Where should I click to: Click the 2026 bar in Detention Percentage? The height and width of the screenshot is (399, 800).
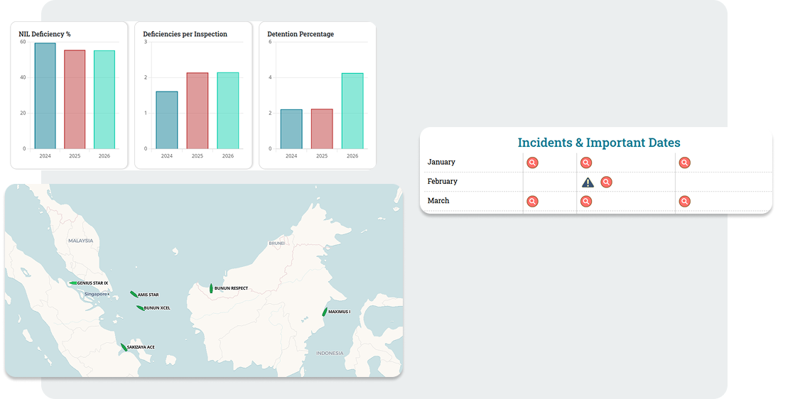pyautogui.click(x=352, y=111)
